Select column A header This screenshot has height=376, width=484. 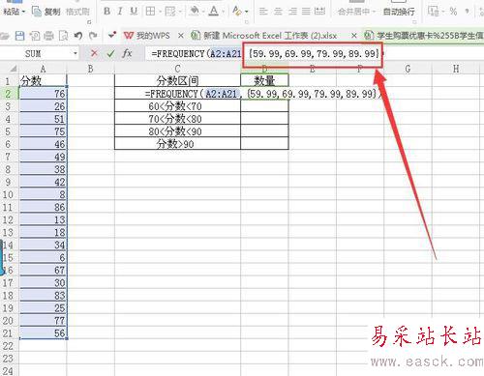(43, 69)
